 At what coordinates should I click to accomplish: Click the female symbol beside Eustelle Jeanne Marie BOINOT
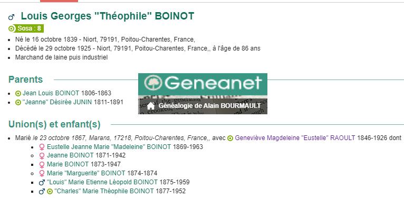pos(42,147)
